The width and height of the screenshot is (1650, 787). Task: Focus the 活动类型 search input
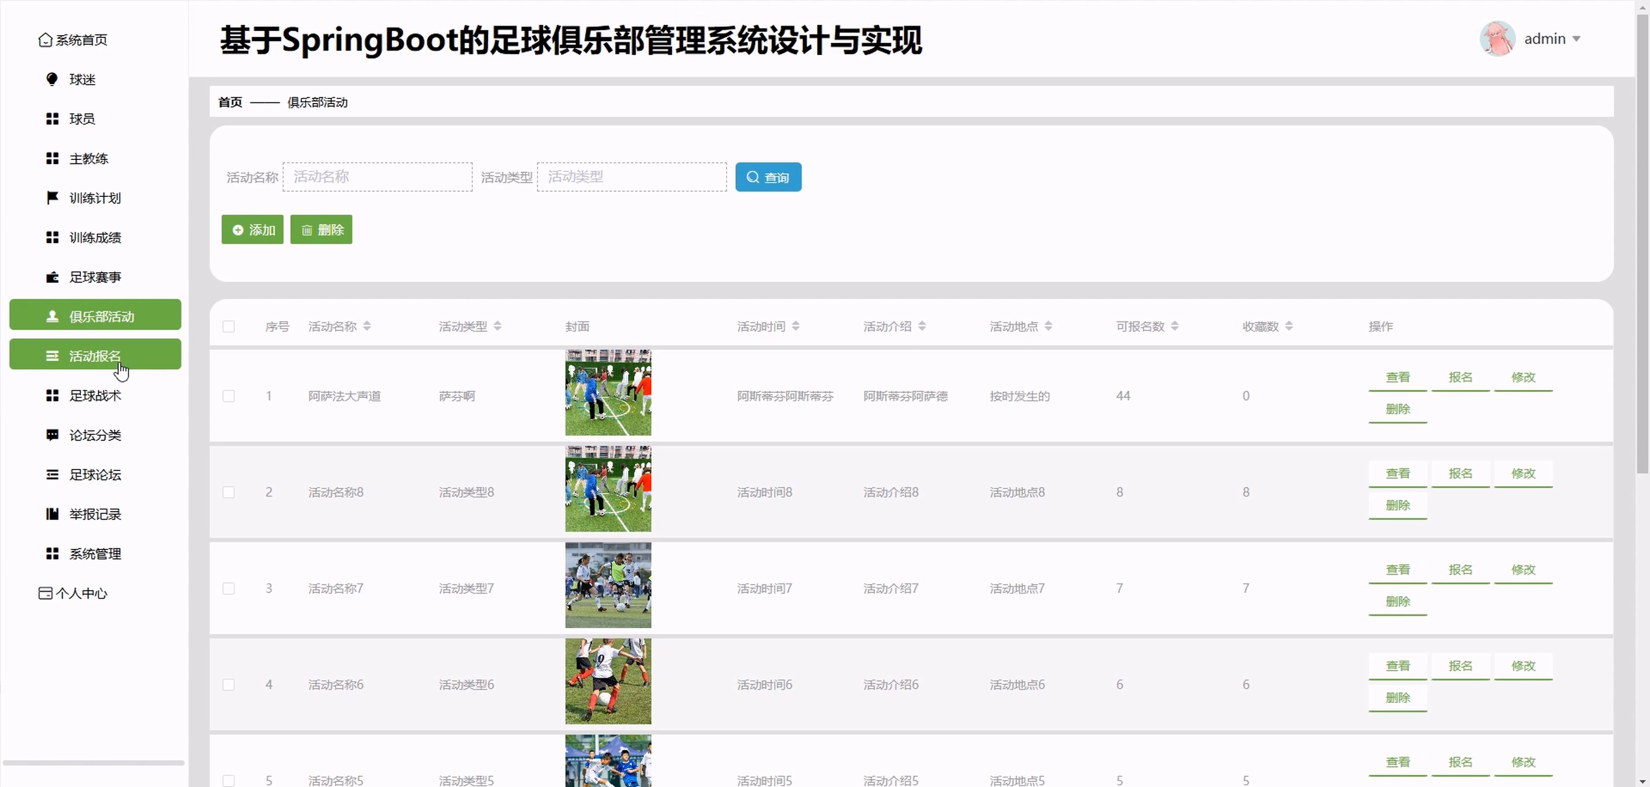[631, 177]
